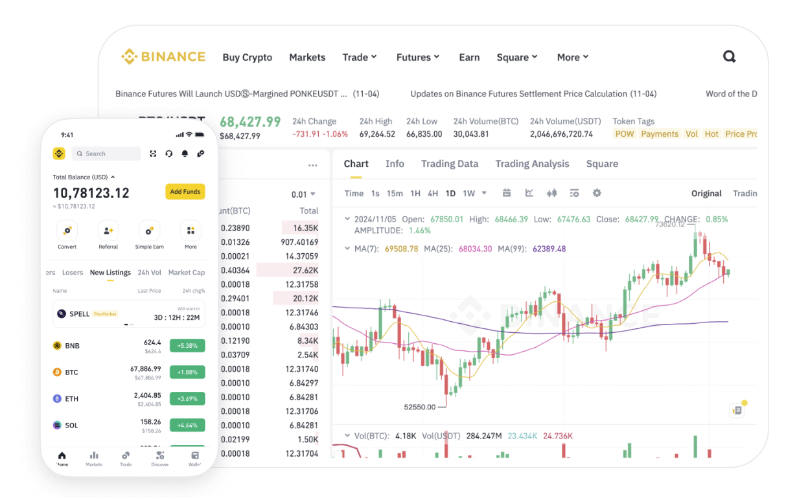This screenshot has width=797, height=500.
Task: Switch to the Trading Data tab
Action: pos(450,164)
